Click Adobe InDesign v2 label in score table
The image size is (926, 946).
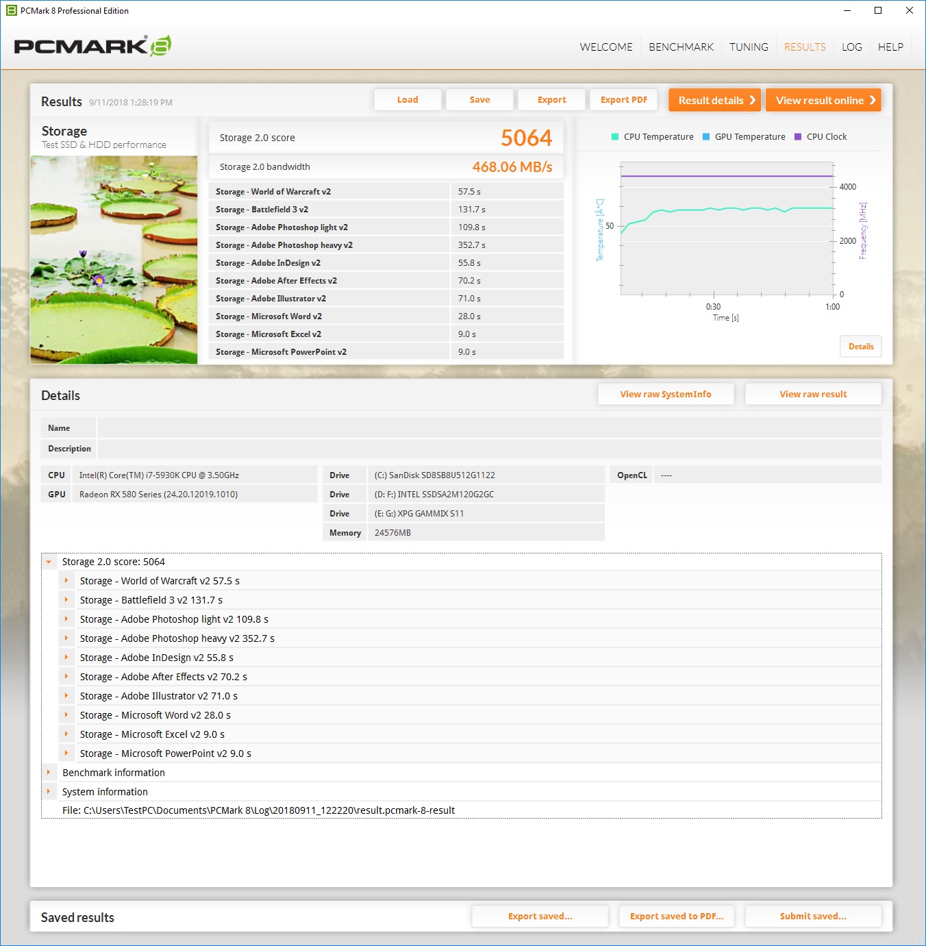tap(268, 263)
